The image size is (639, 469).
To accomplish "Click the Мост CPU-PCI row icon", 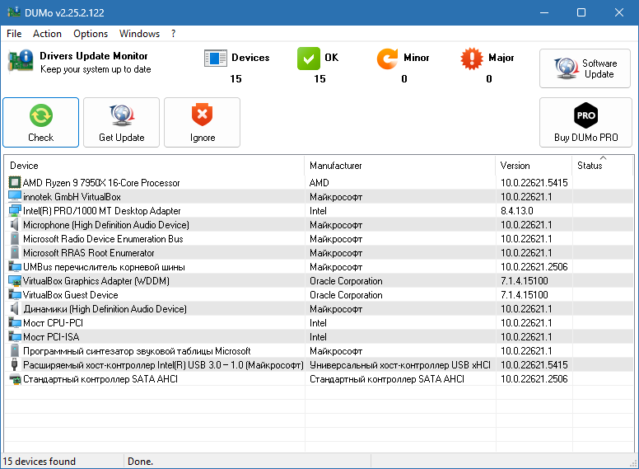I will 15,322.
